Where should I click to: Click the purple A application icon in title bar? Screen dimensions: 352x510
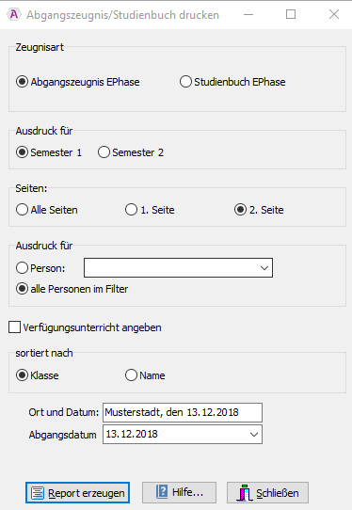(x=14, y=15)
